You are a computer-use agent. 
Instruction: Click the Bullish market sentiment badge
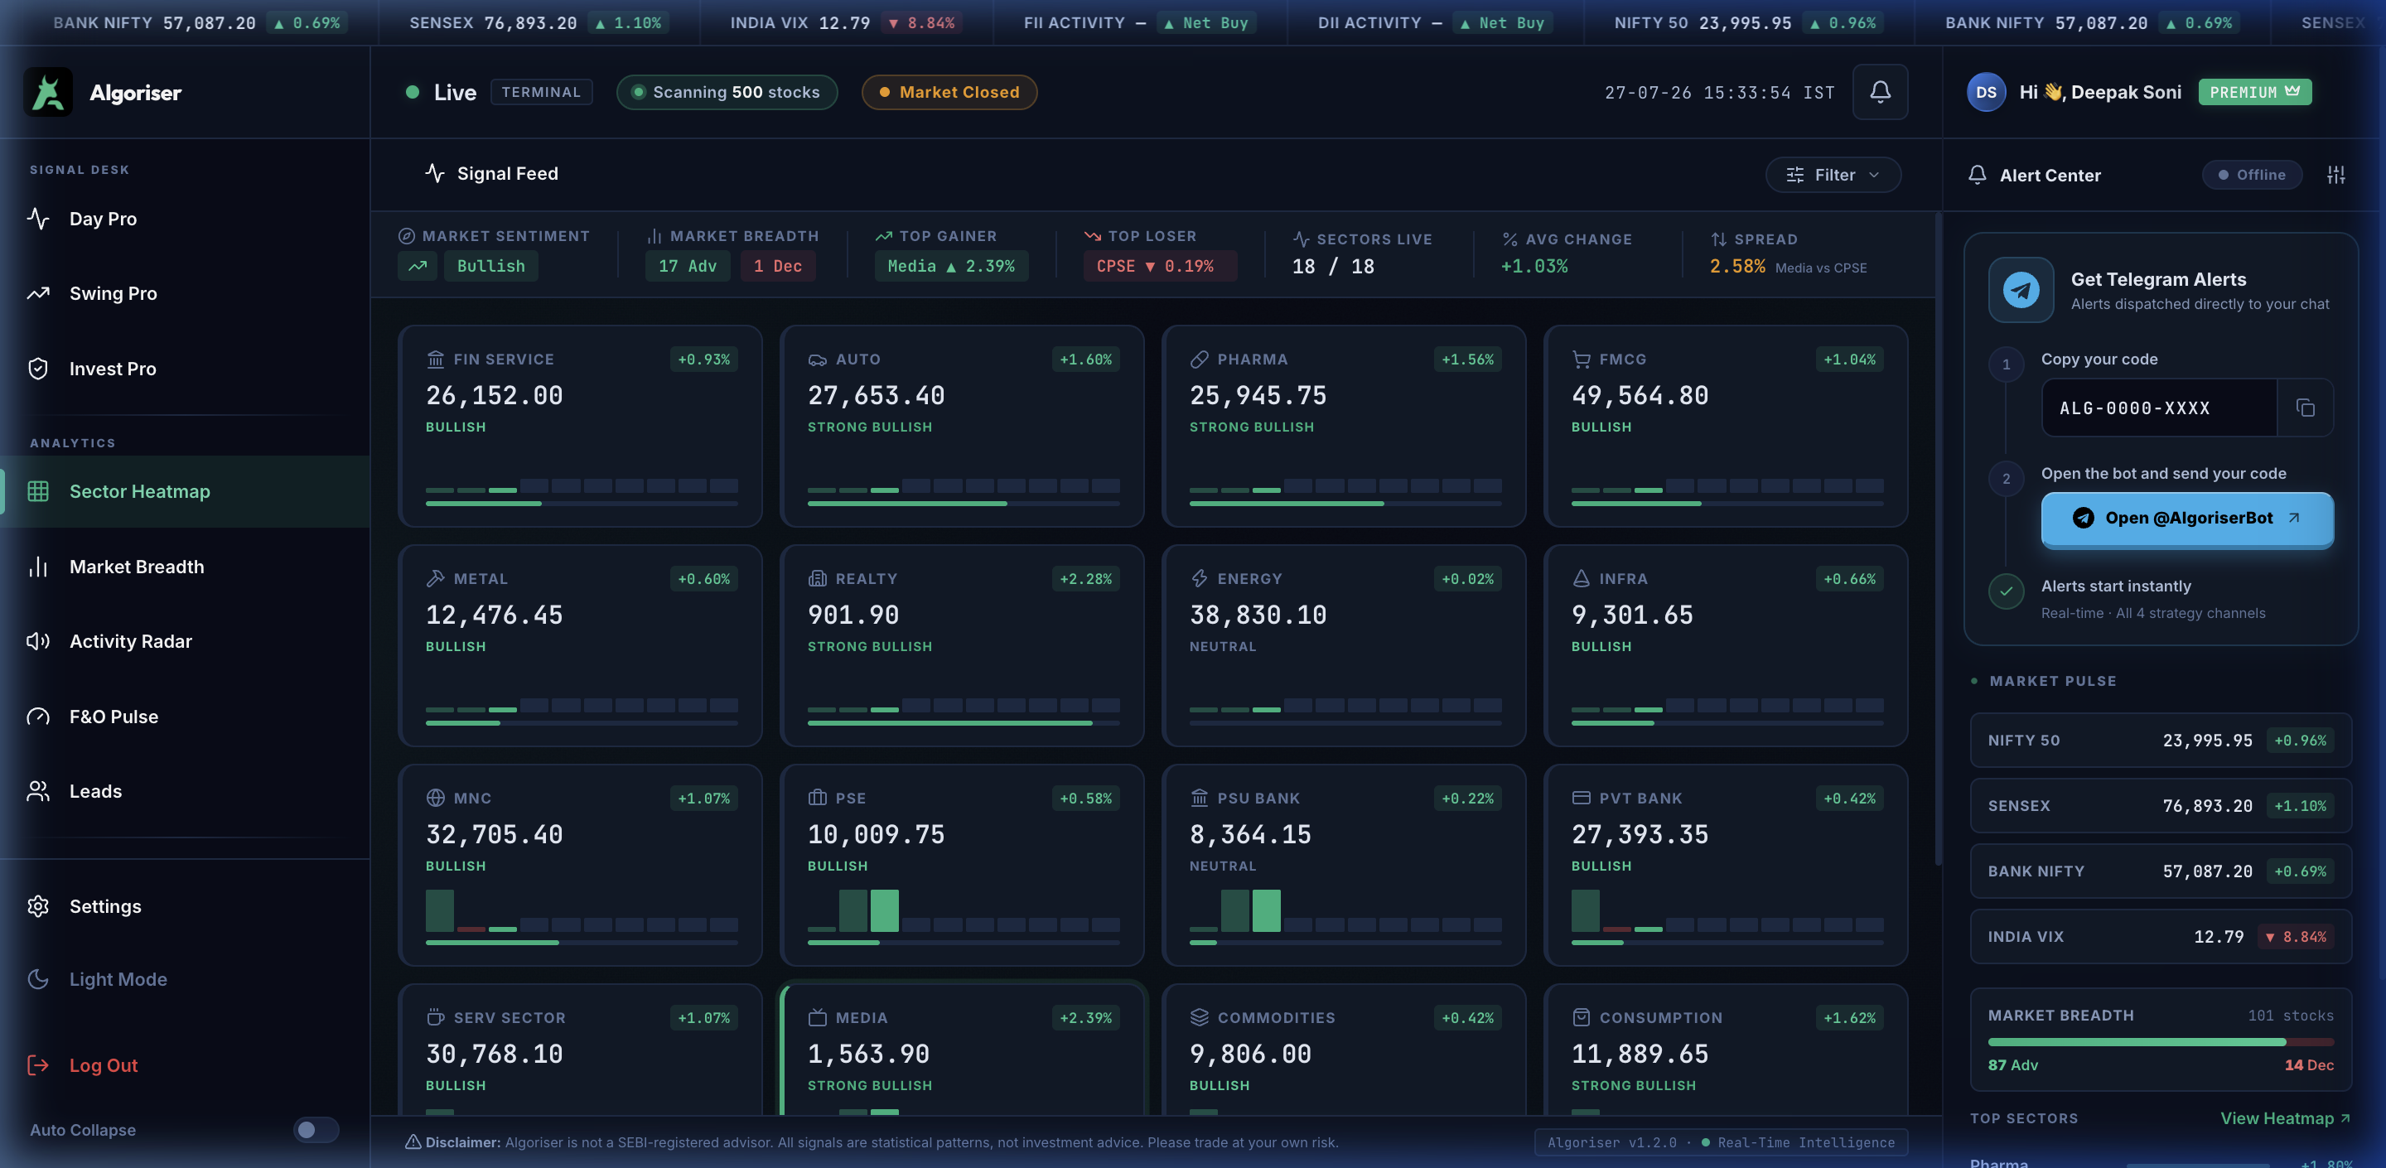point(491,267)
